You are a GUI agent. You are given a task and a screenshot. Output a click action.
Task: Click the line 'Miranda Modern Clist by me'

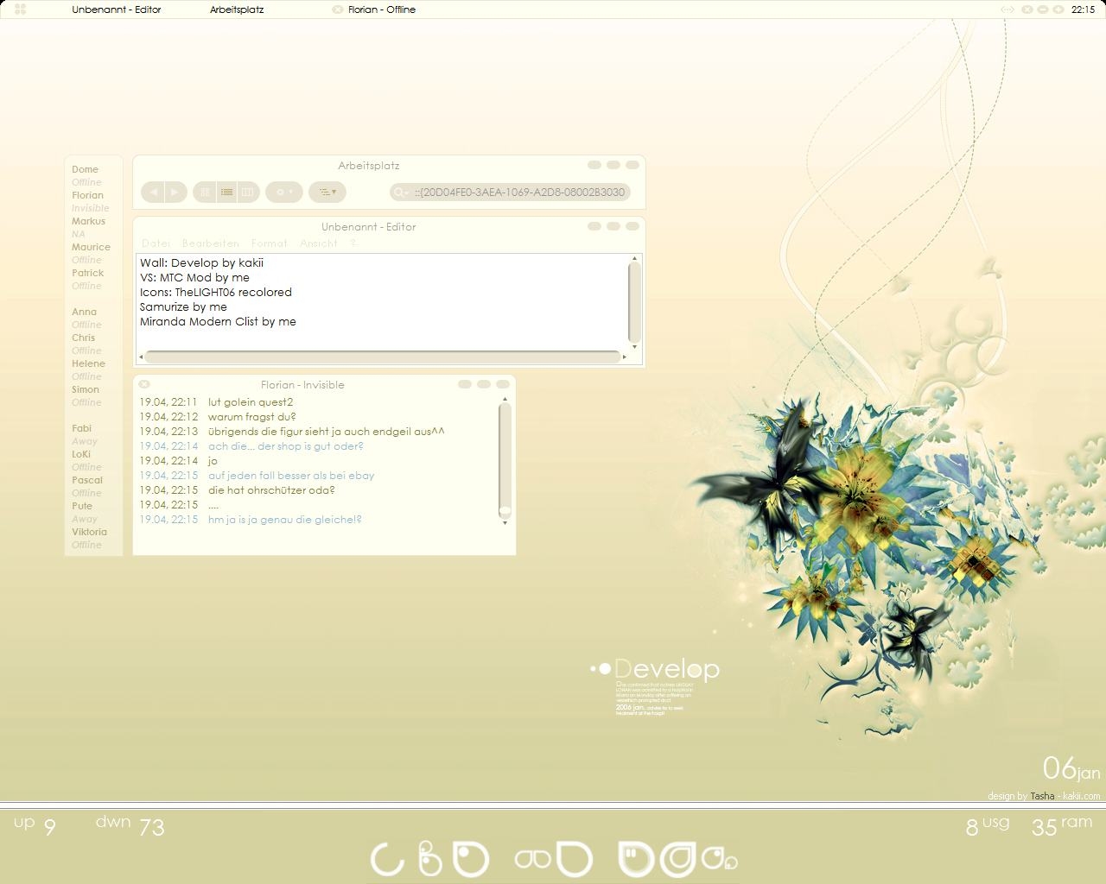218,321
